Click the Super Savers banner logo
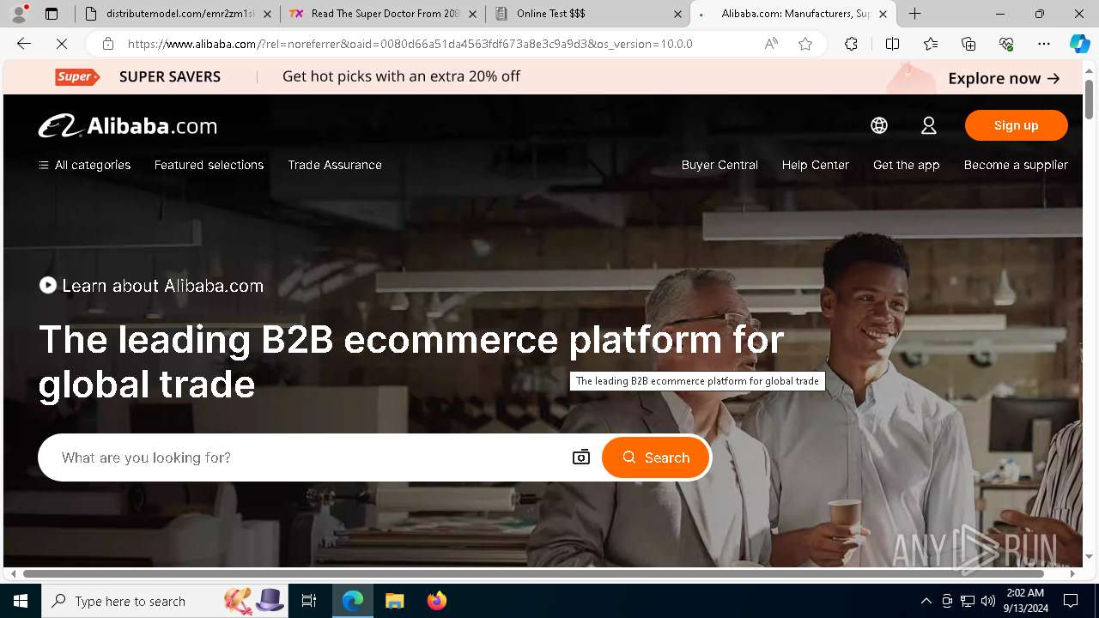 [x=78, y=76]
